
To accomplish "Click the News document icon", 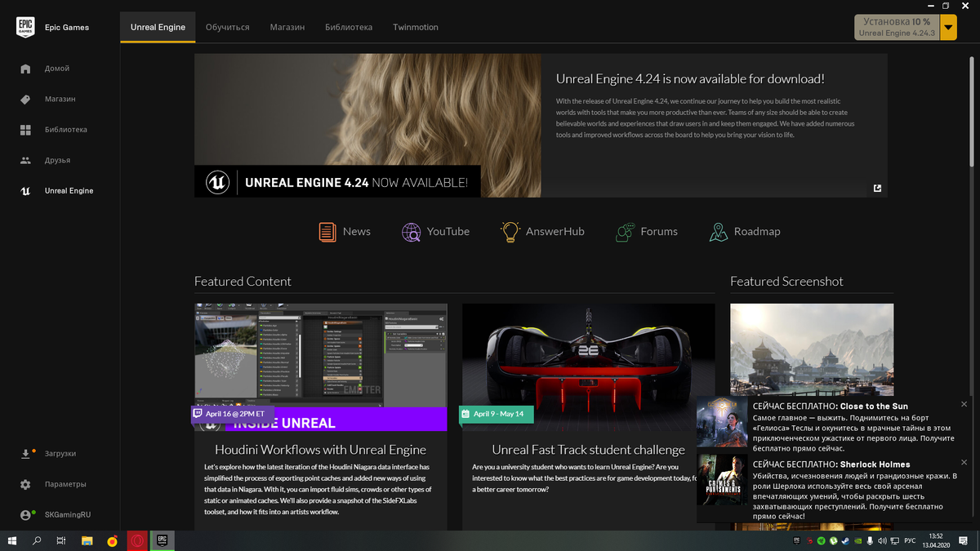I will point(327,232).
